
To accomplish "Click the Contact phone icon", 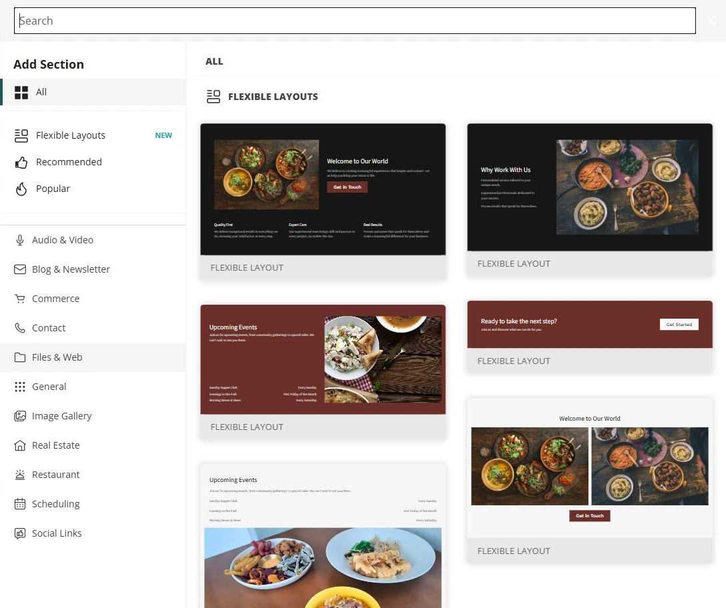I will pos(20,328).
